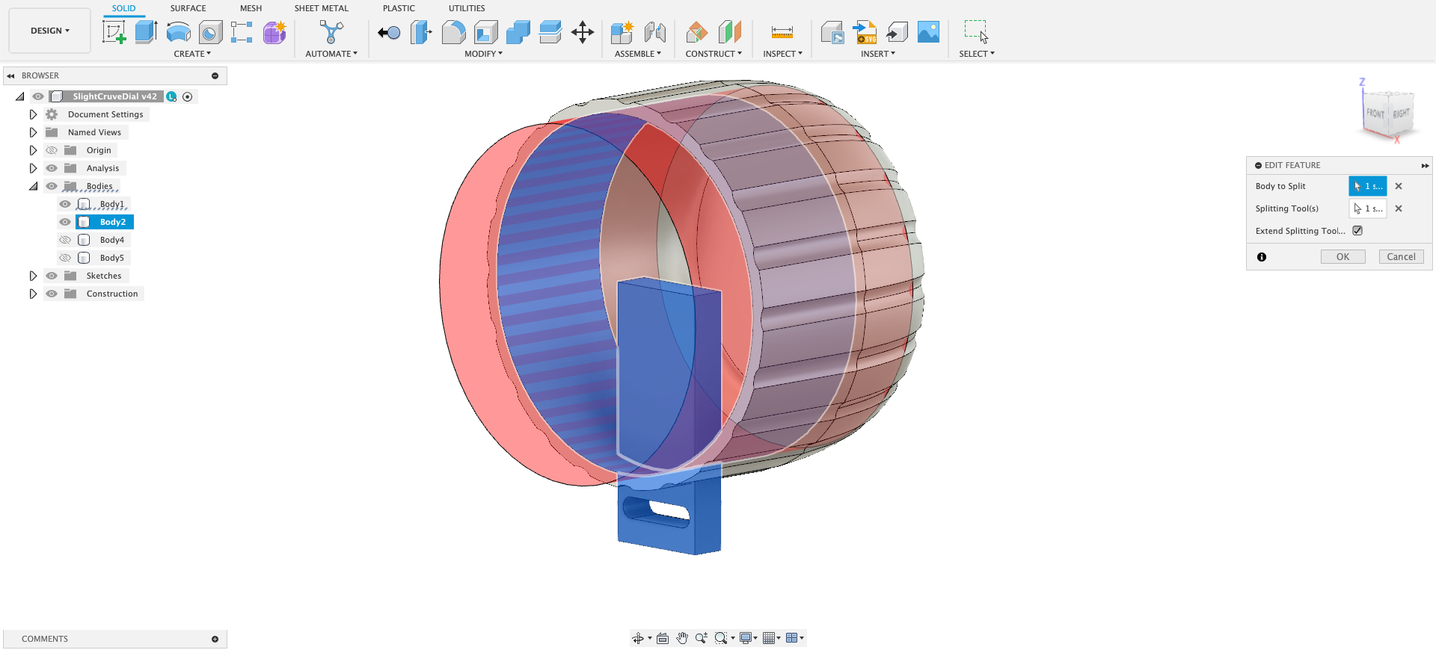Select the Move/Copy arrows tool
Screen dimensions: 1436x650
(583, 32)
